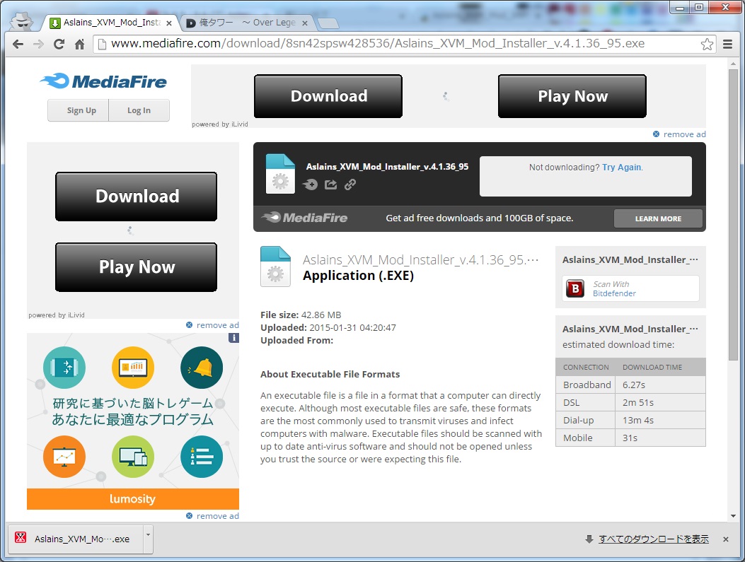
Task: Switch to the Aslains_XVM_Mod_Installer tab
Action: coord(112,23)
